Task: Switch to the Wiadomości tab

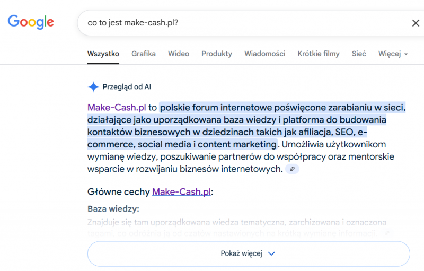Action: 264,54
